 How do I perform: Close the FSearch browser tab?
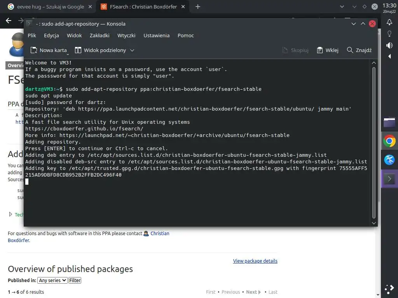click(x=183, y=7)
